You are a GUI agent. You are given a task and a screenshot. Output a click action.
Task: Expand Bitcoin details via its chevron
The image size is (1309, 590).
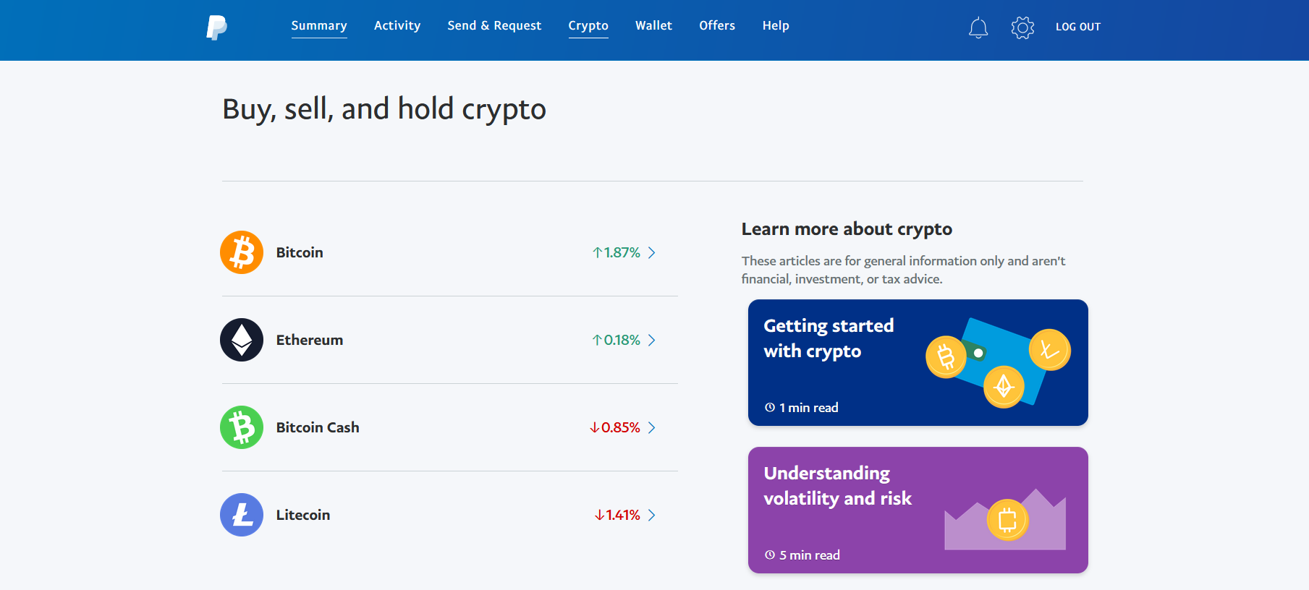pos(652,252)
